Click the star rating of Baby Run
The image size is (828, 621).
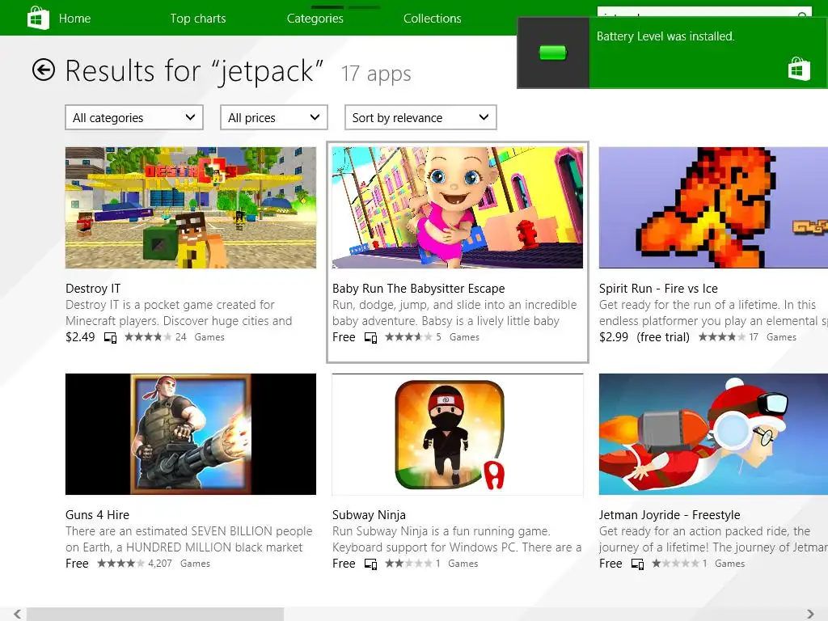click(408, 337)
